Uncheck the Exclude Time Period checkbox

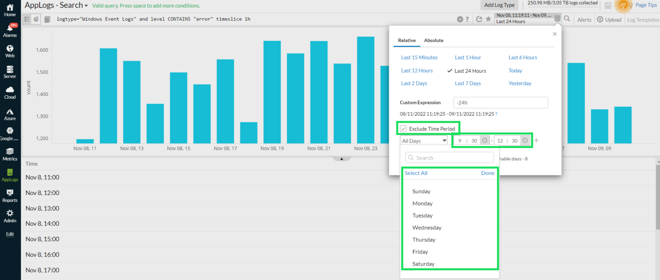pyautogui.click(x=403, y=129)
